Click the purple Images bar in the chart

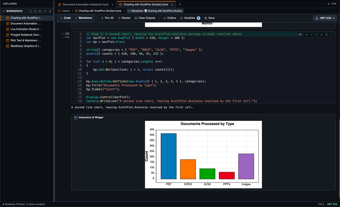point(246,166)
